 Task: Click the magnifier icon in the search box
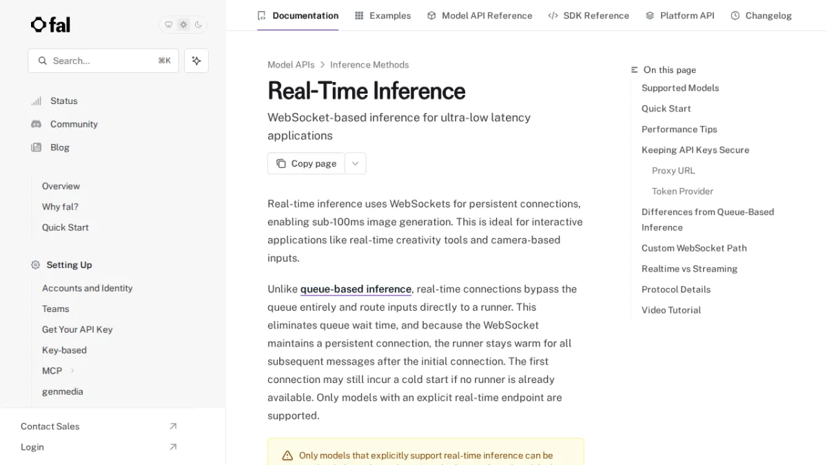43,61
